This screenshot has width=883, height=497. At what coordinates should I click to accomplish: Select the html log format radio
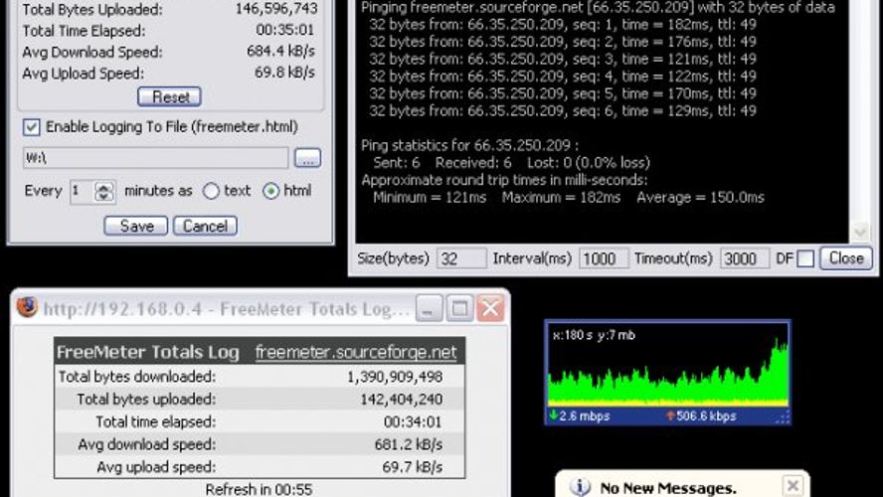(x=270, y=192)
